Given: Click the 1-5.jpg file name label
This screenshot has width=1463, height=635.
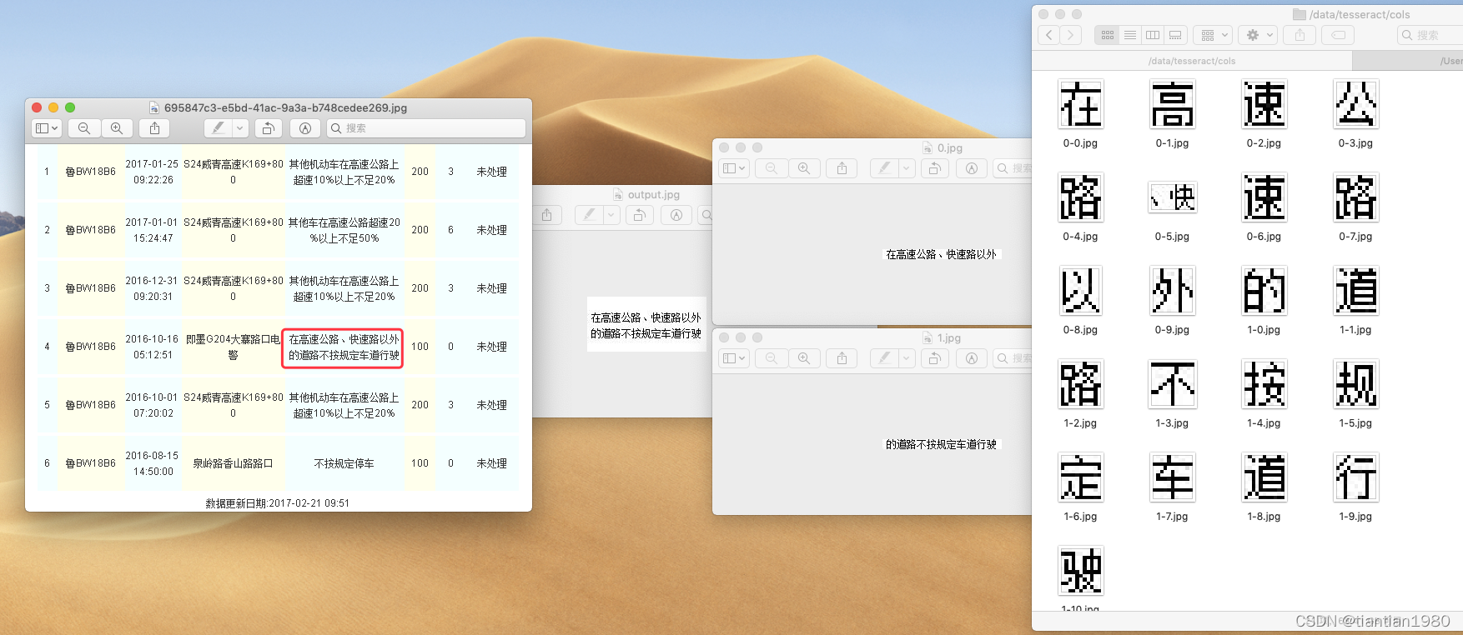Looking at the screenshot, I should tap(1355, 423).
